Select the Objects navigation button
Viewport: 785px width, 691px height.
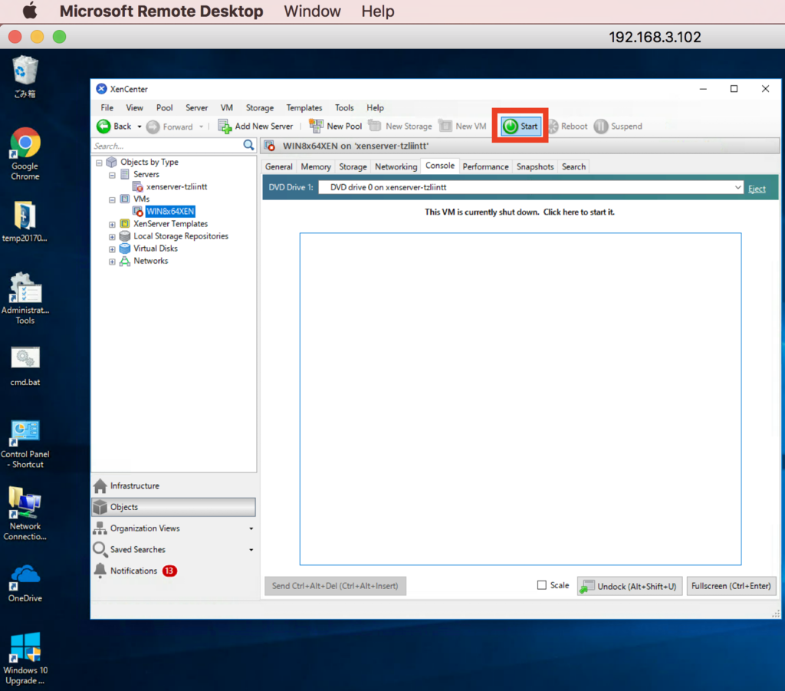point(173,507)
